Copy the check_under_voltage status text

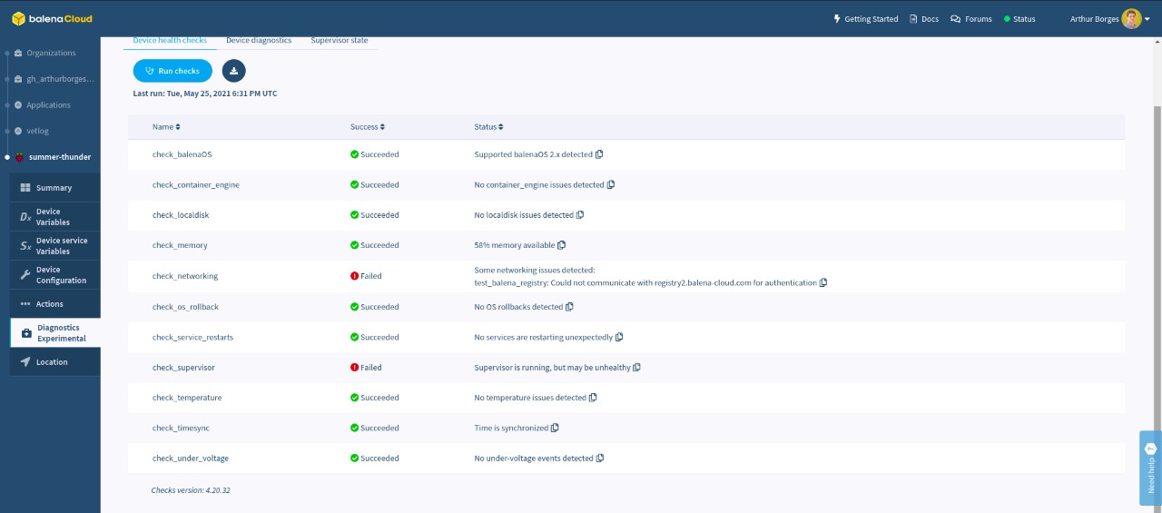pos(600,459)
